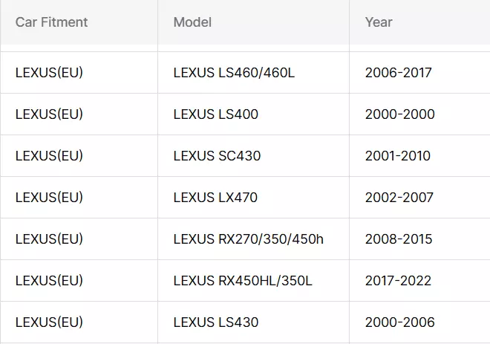Click the 2001-2010 year cell
Screen dimensions: 490x344
point(419,156)
